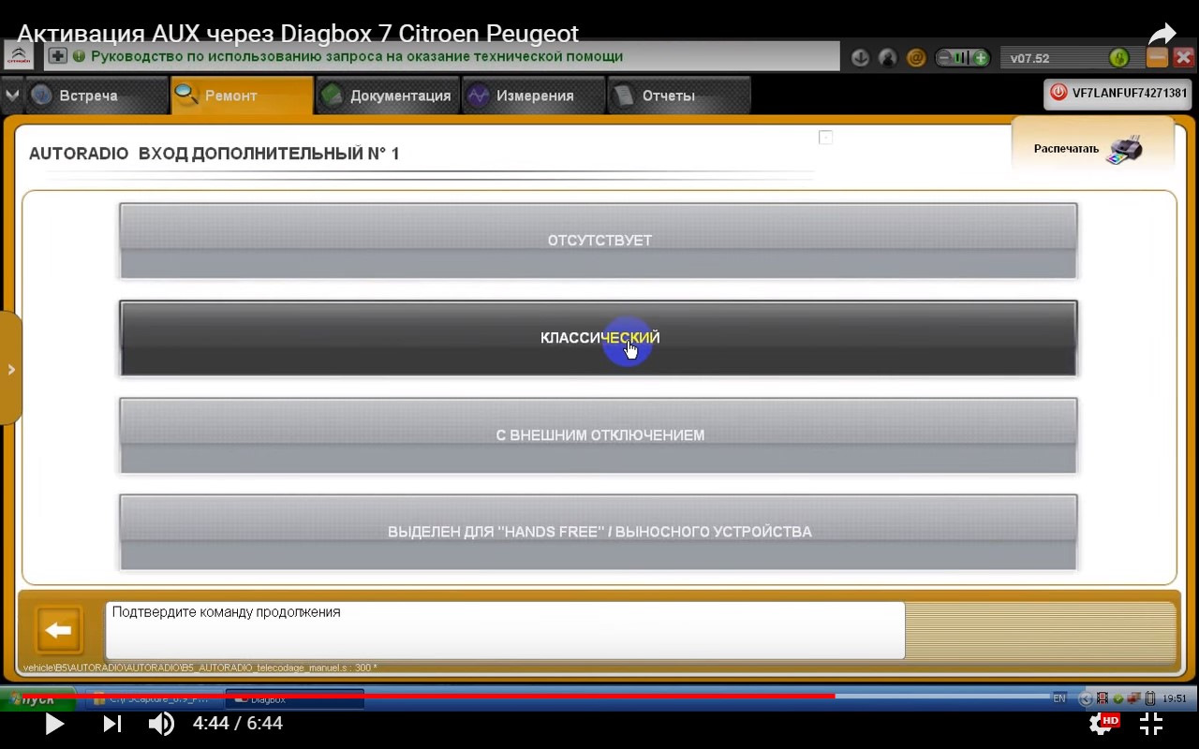Expand the chevron left of Встреча tab
The image size is (1199, 749).
tap(12, 95)
